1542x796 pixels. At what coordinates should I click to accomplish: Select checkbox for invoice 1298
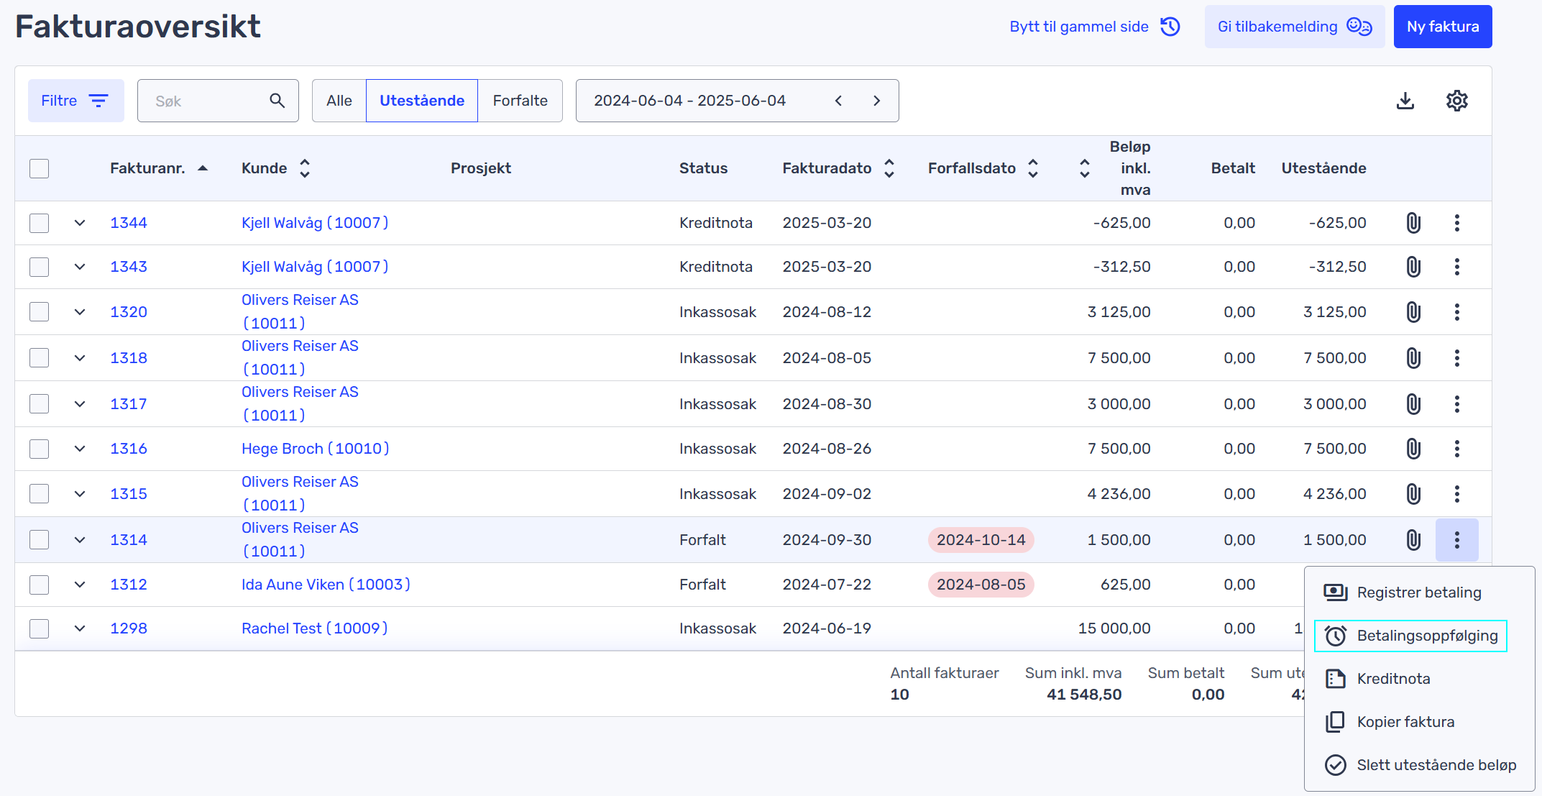(40, 628)
